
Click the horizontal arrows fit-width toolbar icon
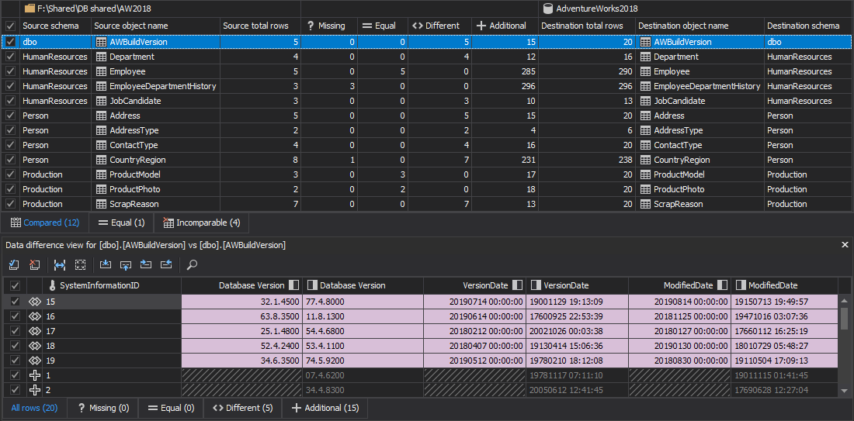point(60,265)
